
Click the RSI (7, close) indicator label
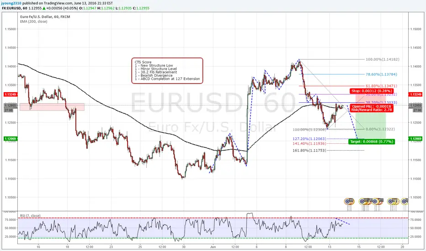30,216
